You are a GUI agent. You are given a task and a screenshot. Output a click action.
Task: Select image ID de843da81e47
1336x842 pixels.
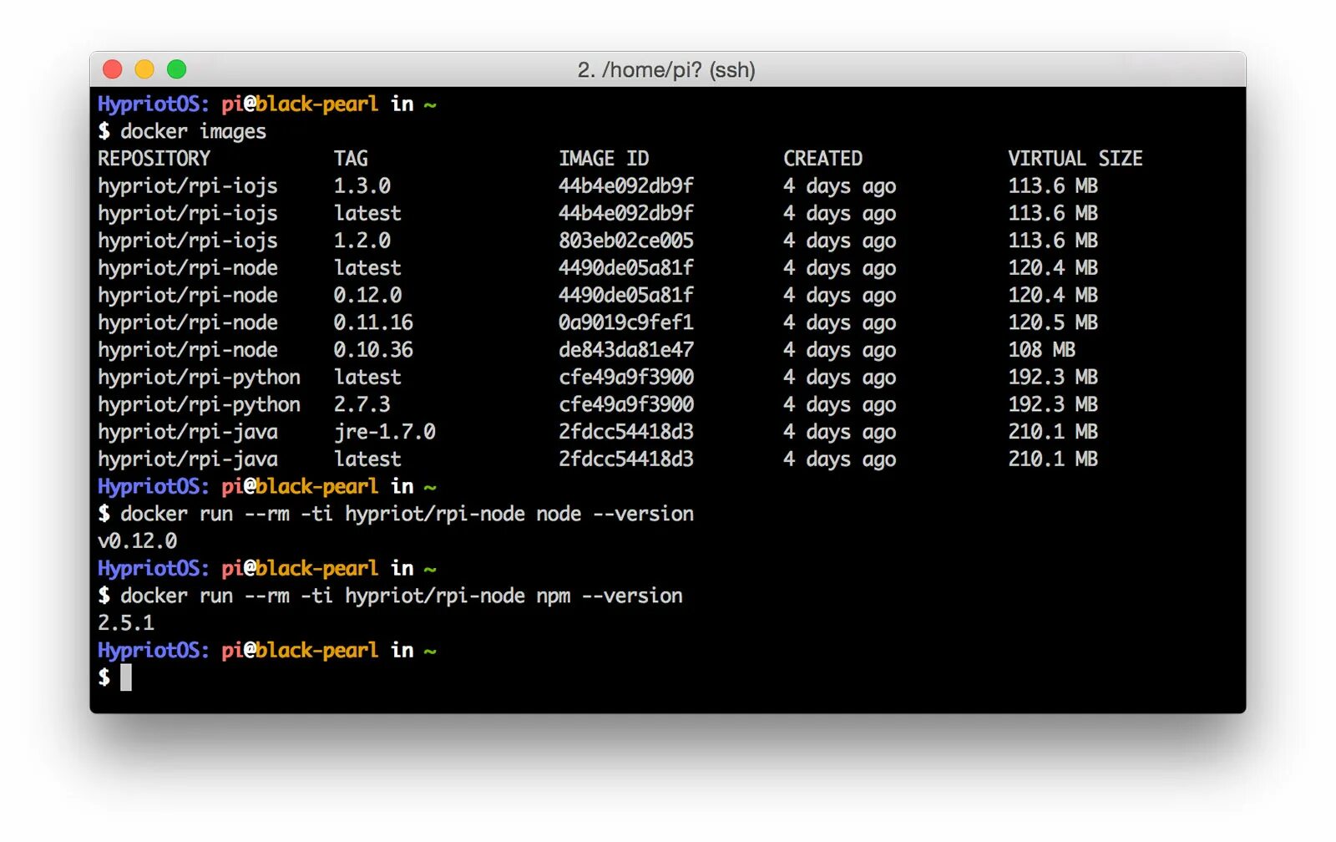coord(626,350)
